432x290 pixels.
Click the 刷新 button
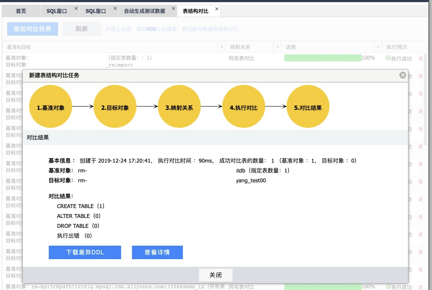click(x=82, y=29)
